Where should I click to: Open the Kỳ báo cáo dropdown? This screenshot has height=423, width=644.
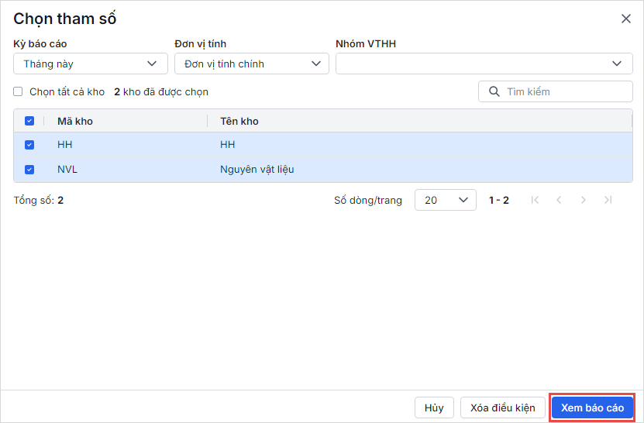tap(91, 64)
